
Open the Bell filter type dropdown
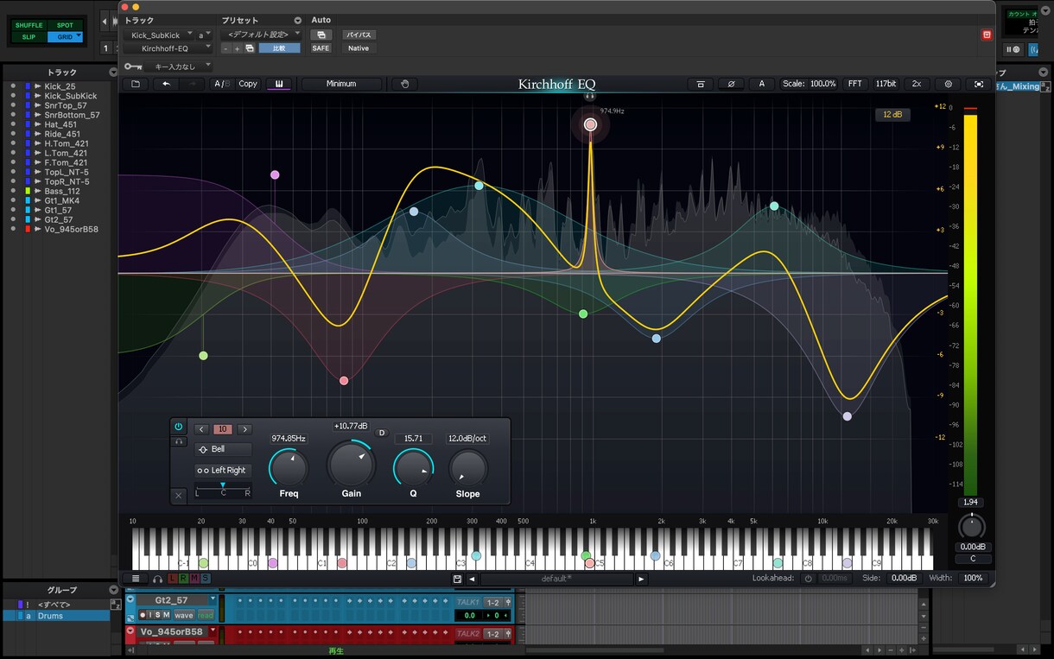point(223,449)
